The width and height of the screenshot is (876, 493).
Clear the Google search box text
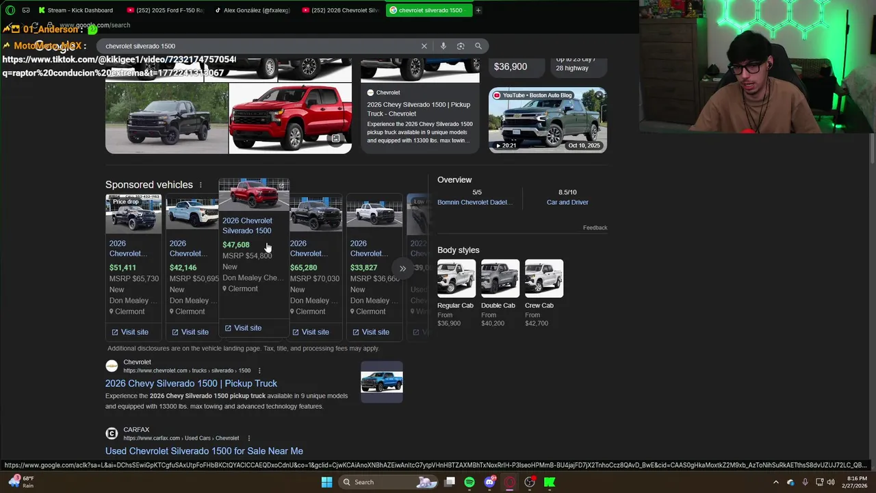424,46
